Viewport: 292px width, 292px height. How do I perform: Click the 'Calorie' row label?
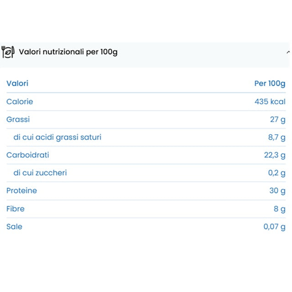[20, 102]
